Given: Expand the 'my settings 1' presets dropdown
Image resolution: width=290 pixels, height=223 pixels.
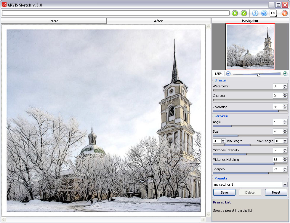Looking at the screenshot, I should pos(285,185).
